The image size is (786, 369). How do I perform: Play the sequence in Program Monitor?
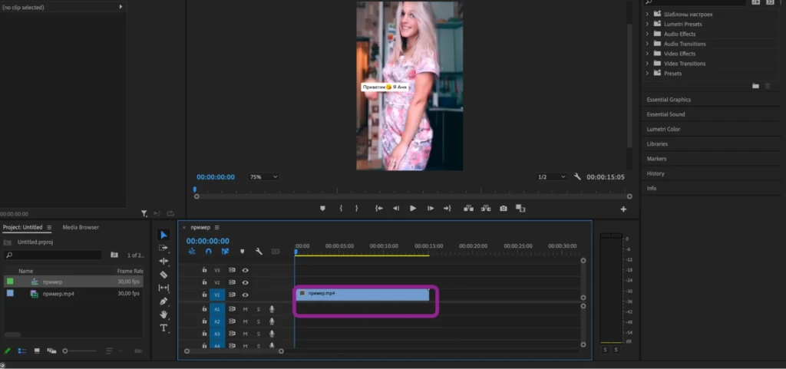(x=413, y=209)
